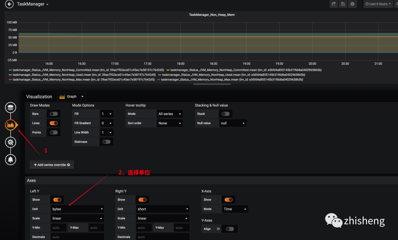Click Add series override button
Image resolution: width=398 pixels, height=240 pixels.
click(x=52, y=165)
